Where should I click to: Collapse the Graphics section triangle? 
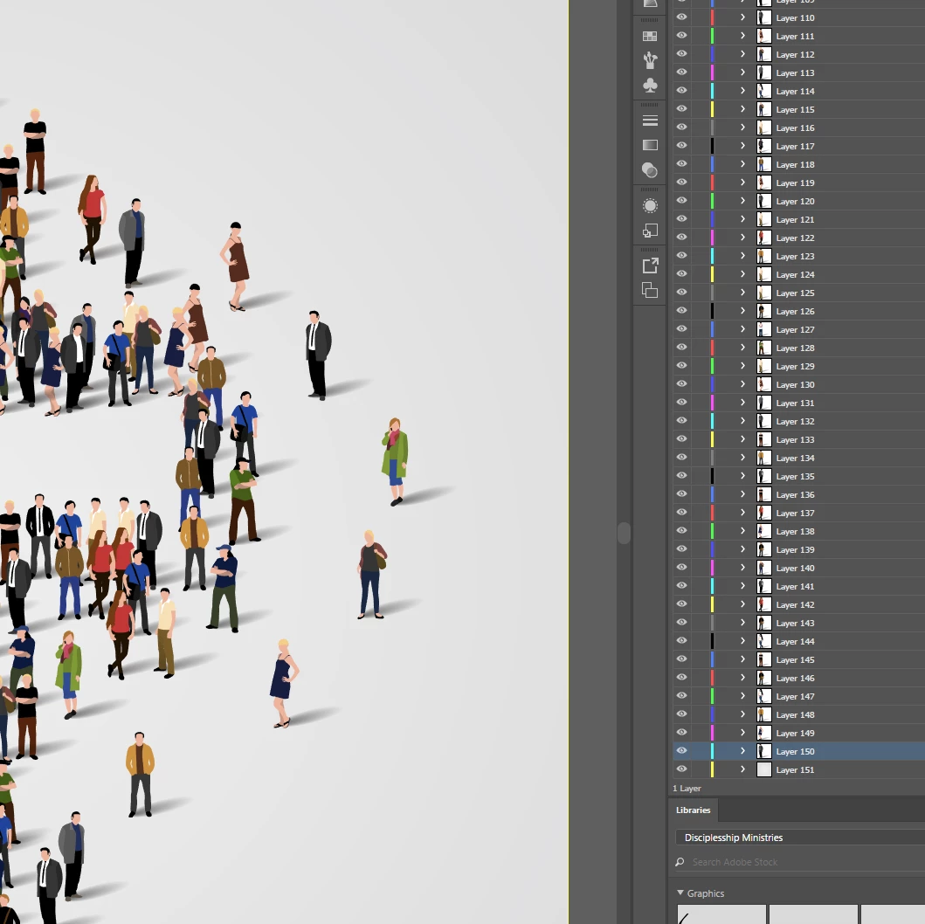pos(680,893)
